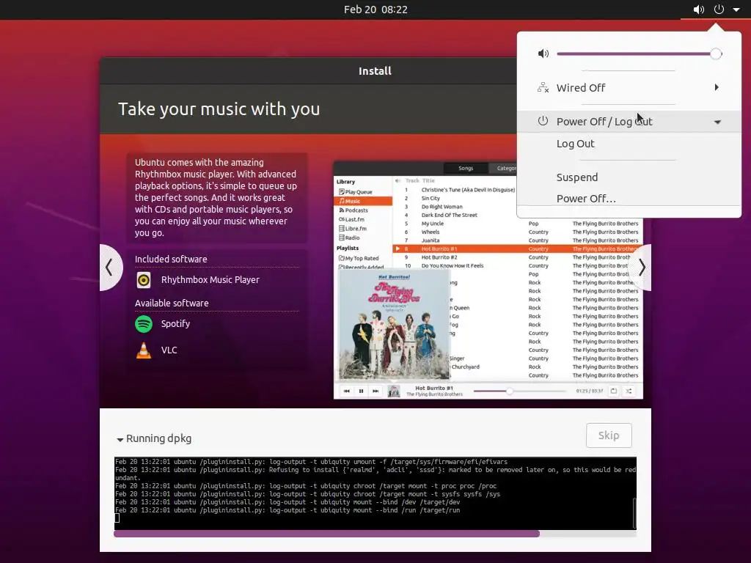Image resolution: width=751 pixels, height=563 pixels.
Task: Expand the Wired Off submenu arrow
Action: click(x=717, y=87)
